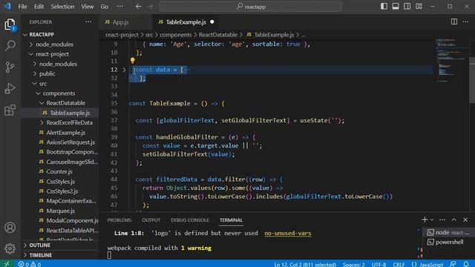The height and width of the screenshot is (267, 475).
Task: Open Counter.js in the explorer
Action: [x=59, y=171]
